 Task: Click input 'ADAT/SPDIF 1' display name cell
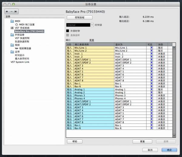click(130, 60)
